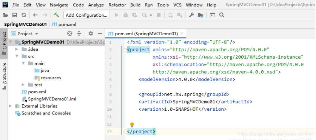The height and width of the screenshot is (140, 316).
Task: Expand the .idea folder arrow
Action: (17, 49)
